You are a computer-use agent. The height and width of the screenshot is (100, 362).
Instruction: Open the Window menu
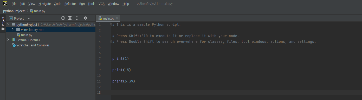click(x=113, y=4)
